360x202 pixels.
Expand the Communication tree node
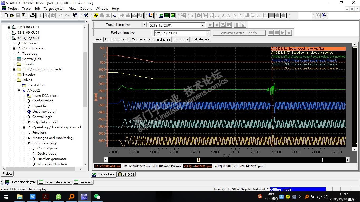point(14,48)
